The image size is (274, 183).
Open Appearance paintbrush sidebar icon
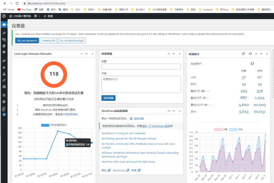pyautogui.click(x=4, y=61)
